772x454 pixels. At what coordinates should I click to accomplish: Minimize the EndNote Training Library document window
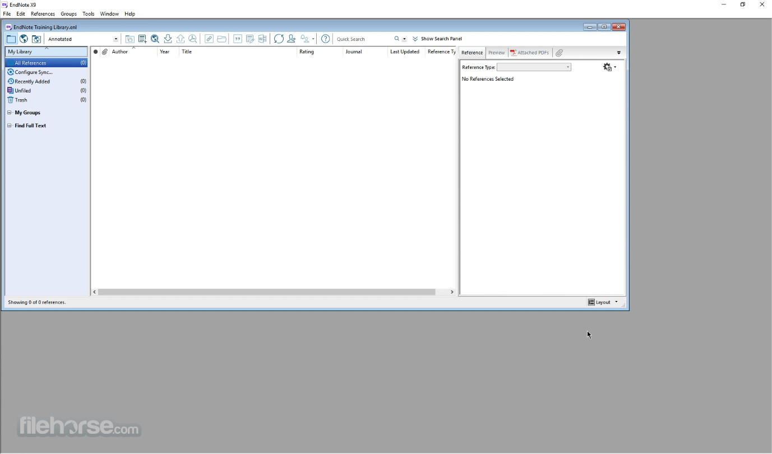click(x=590, y=27)
